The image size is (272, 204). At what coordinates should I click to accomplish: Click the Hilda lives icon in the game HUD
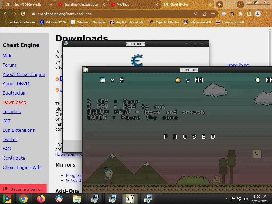tap(103, 80)
